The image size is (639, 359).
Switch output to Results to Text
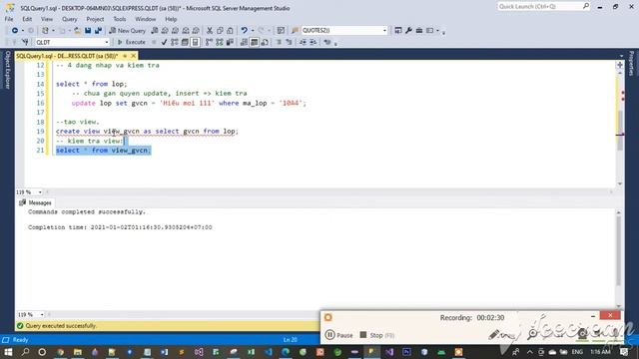click(x=244, y=42)
